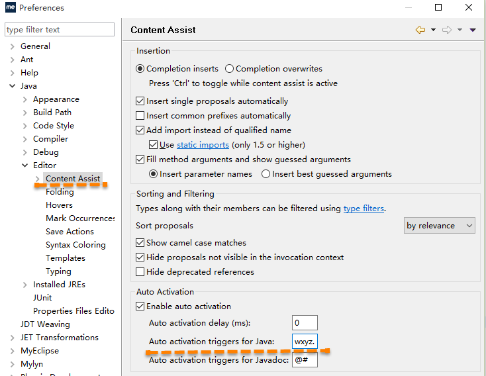Expand the Compiler node
The height and width of the screenshot is (376, 486).
click(x=24, y=140)
